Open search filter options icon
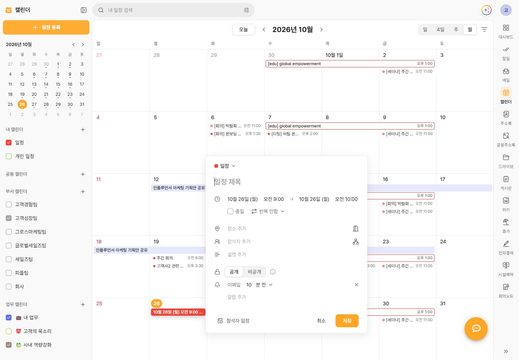 pyautogui.click(x=247, y=10)
